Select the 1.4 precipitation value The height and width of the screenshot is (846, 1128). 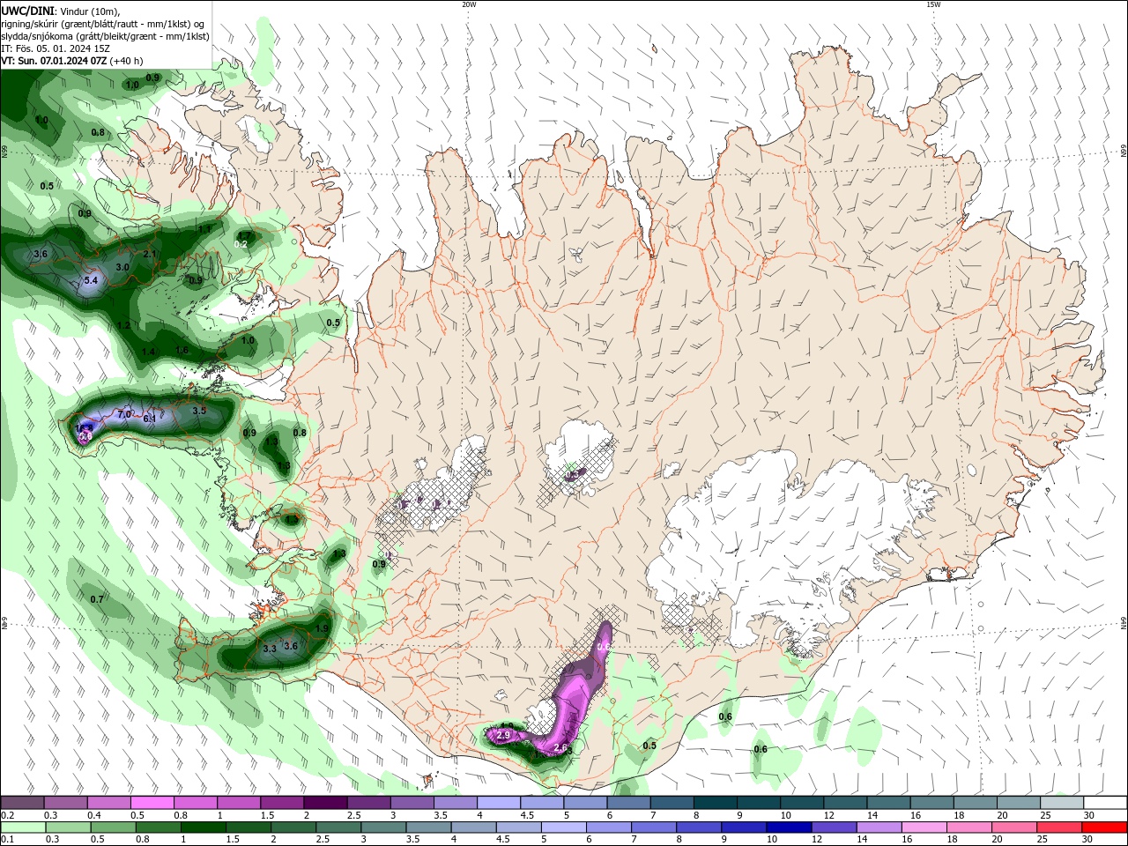click(148, 352)
